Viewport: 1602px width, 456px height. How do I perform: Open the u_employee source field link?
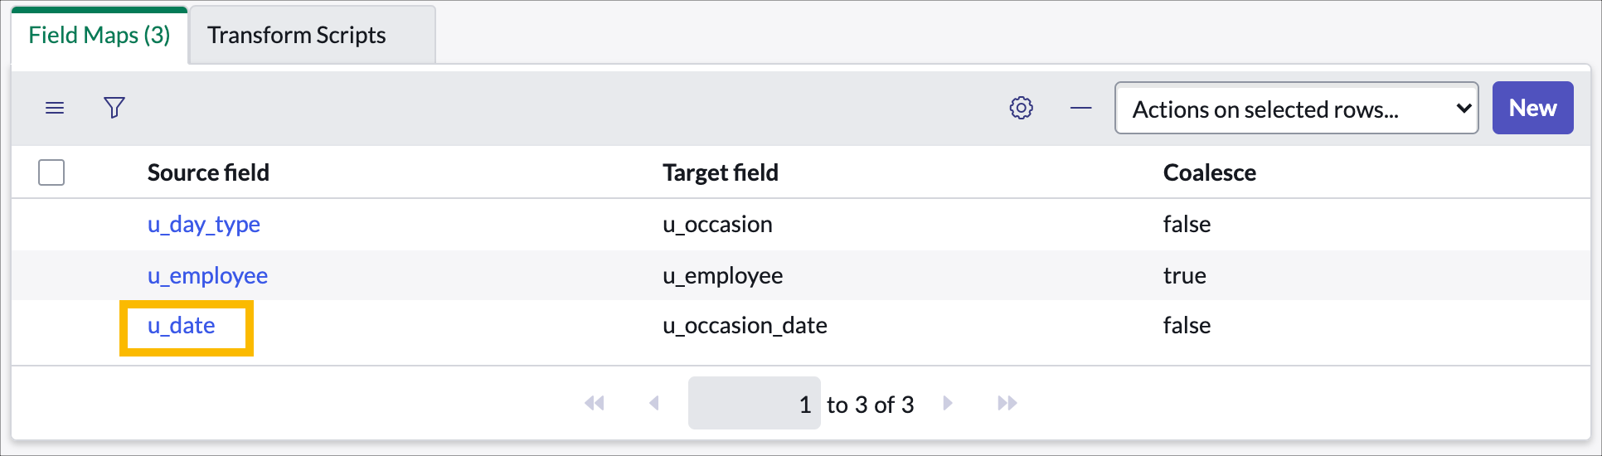[x=207, y=276]
